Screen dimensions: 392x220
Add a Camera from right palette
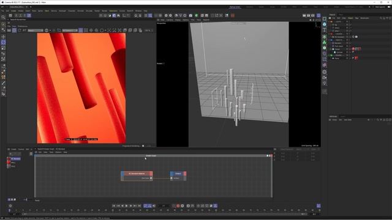pyautogui.click(x=325, y=78)
